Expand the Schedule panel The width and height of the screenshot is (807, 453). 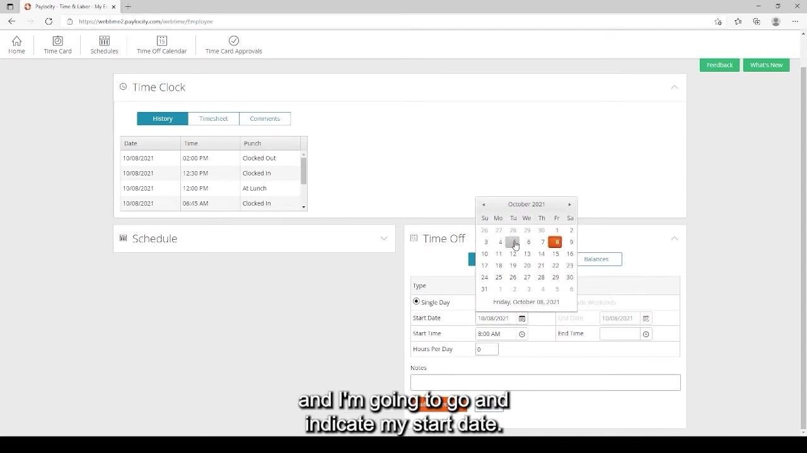pyautogui.click(x=384, y=238)
